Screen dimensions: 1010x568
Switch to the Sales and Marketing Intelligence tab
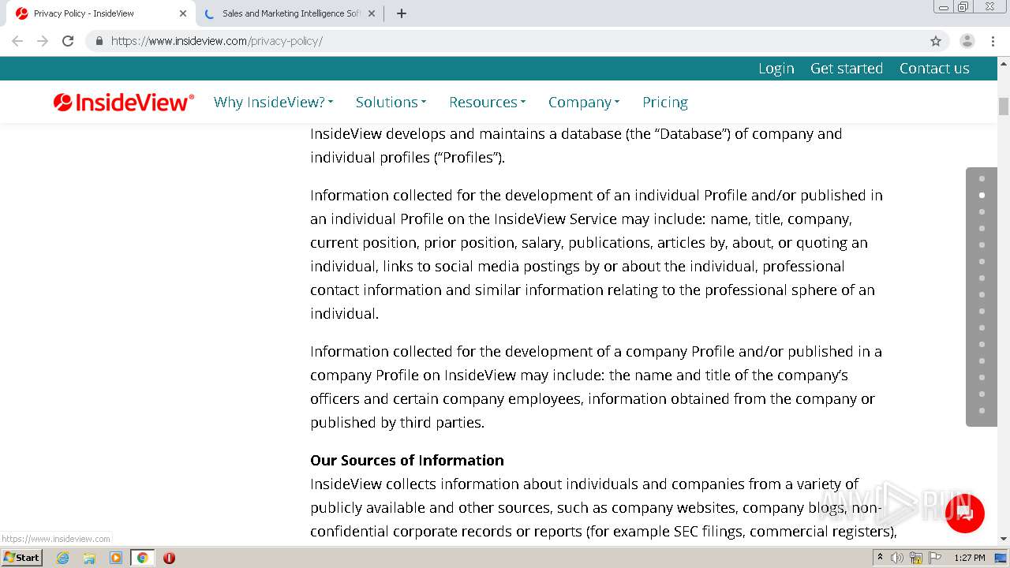click(x=290, y=13)
